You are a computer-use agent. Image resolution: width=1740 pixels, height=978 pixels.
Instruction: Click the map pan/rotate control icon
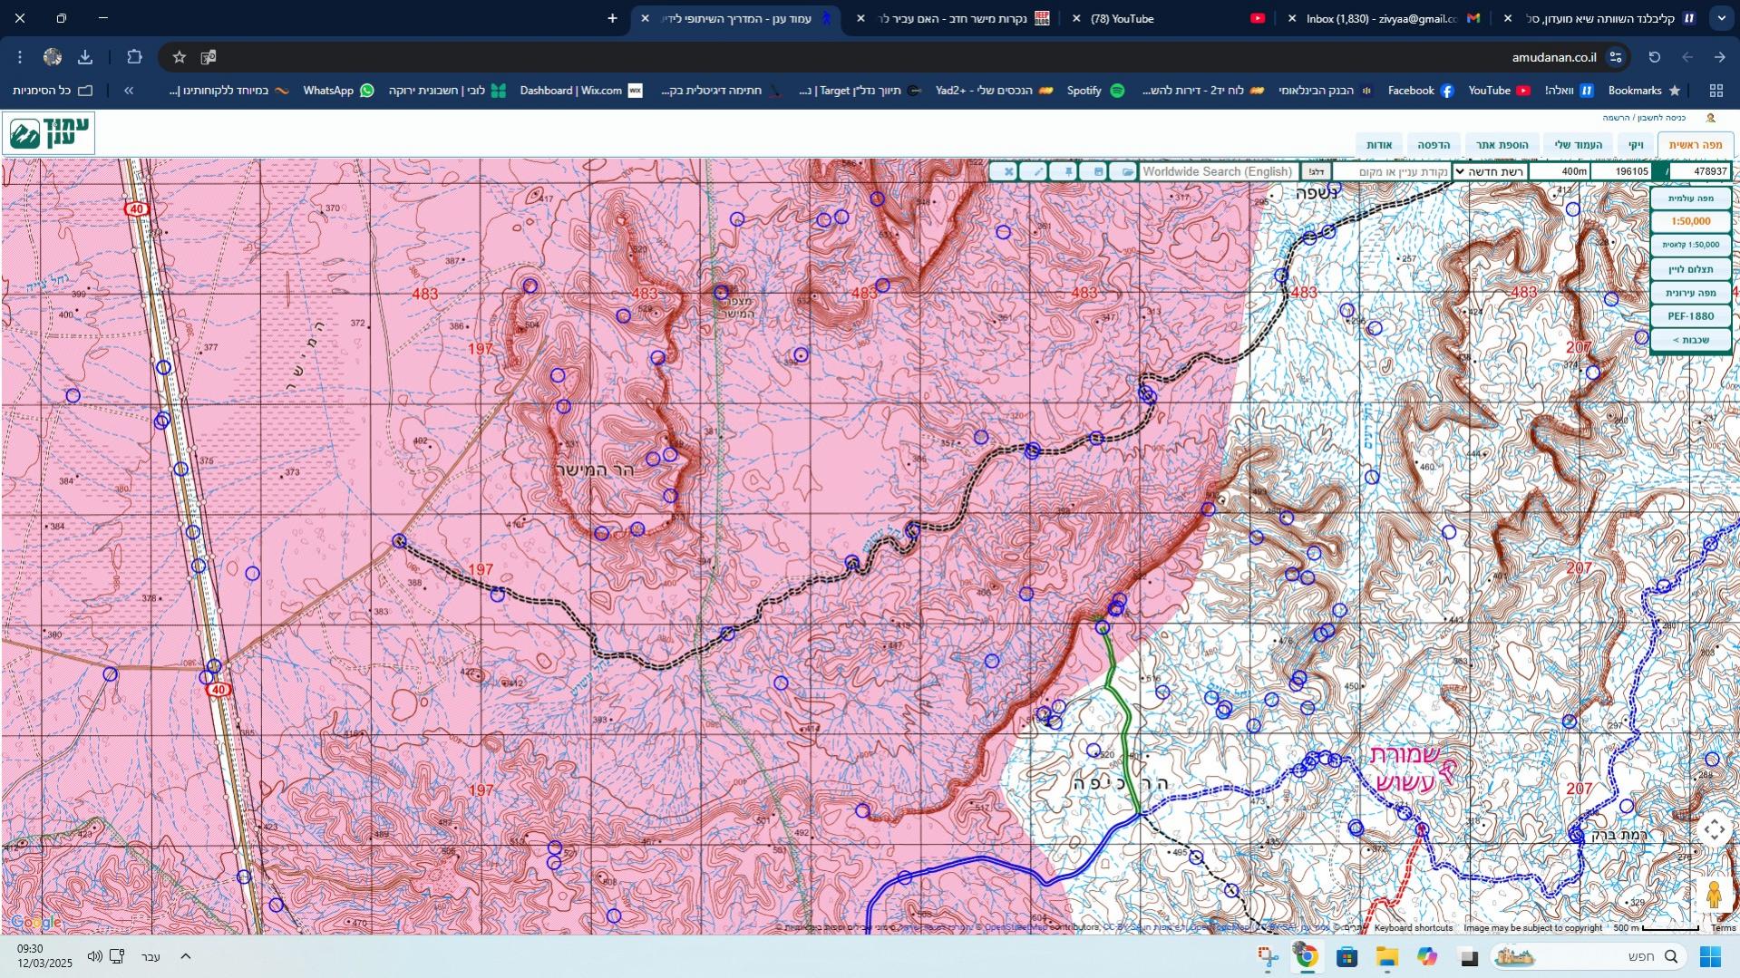click(1713, 830)
